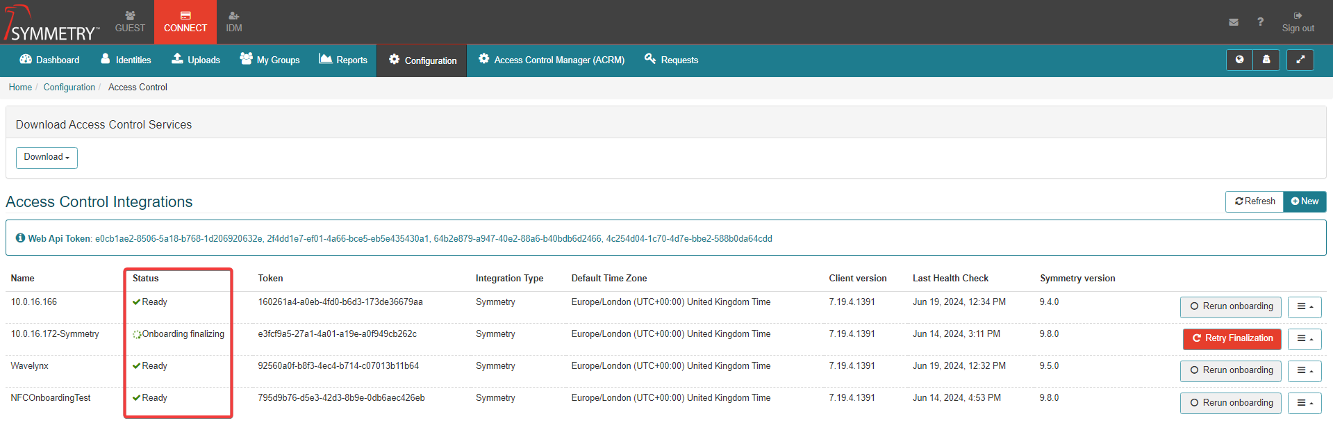Click the Status column header
The height and width of the screenshot is (421, 1333).
pos(146,278)
